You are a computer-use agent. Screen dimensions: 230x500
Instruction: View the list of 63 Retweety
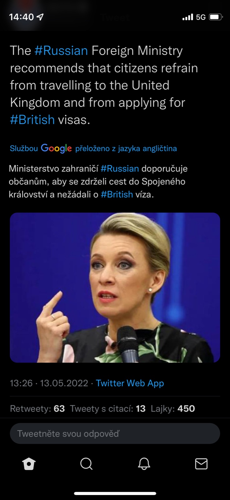37,409
